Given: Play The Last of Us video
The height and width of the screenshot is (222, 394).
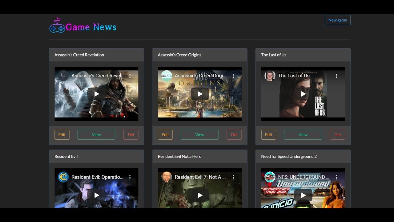Looking at the screenshot, I should click(x=303, y=94).
